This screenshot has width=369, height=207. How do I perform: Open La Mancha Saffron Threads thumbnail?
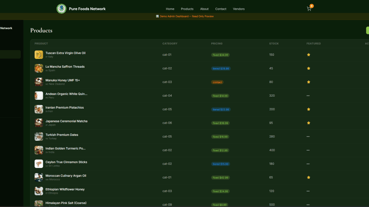tap(39, 68)
